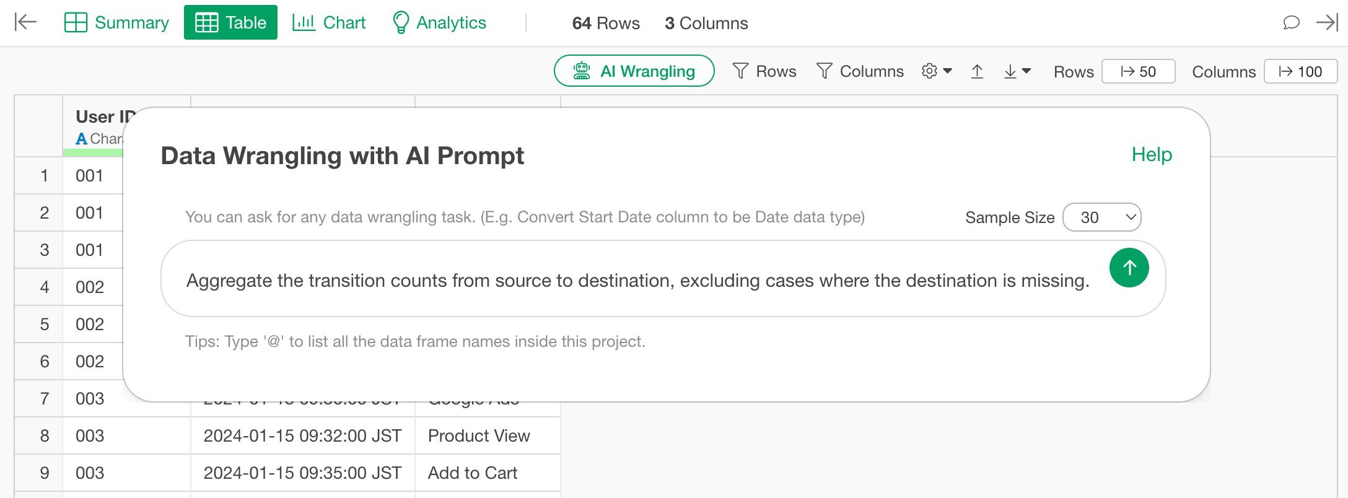Open the Columns filter funnel
The height and width of the screenshot is (498, 1348).
tap(860, 71)
